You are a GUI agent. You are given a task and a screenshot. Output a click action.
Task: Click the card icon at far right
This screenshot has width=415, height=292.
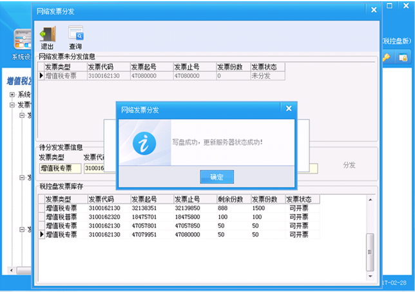coord(402,57)
